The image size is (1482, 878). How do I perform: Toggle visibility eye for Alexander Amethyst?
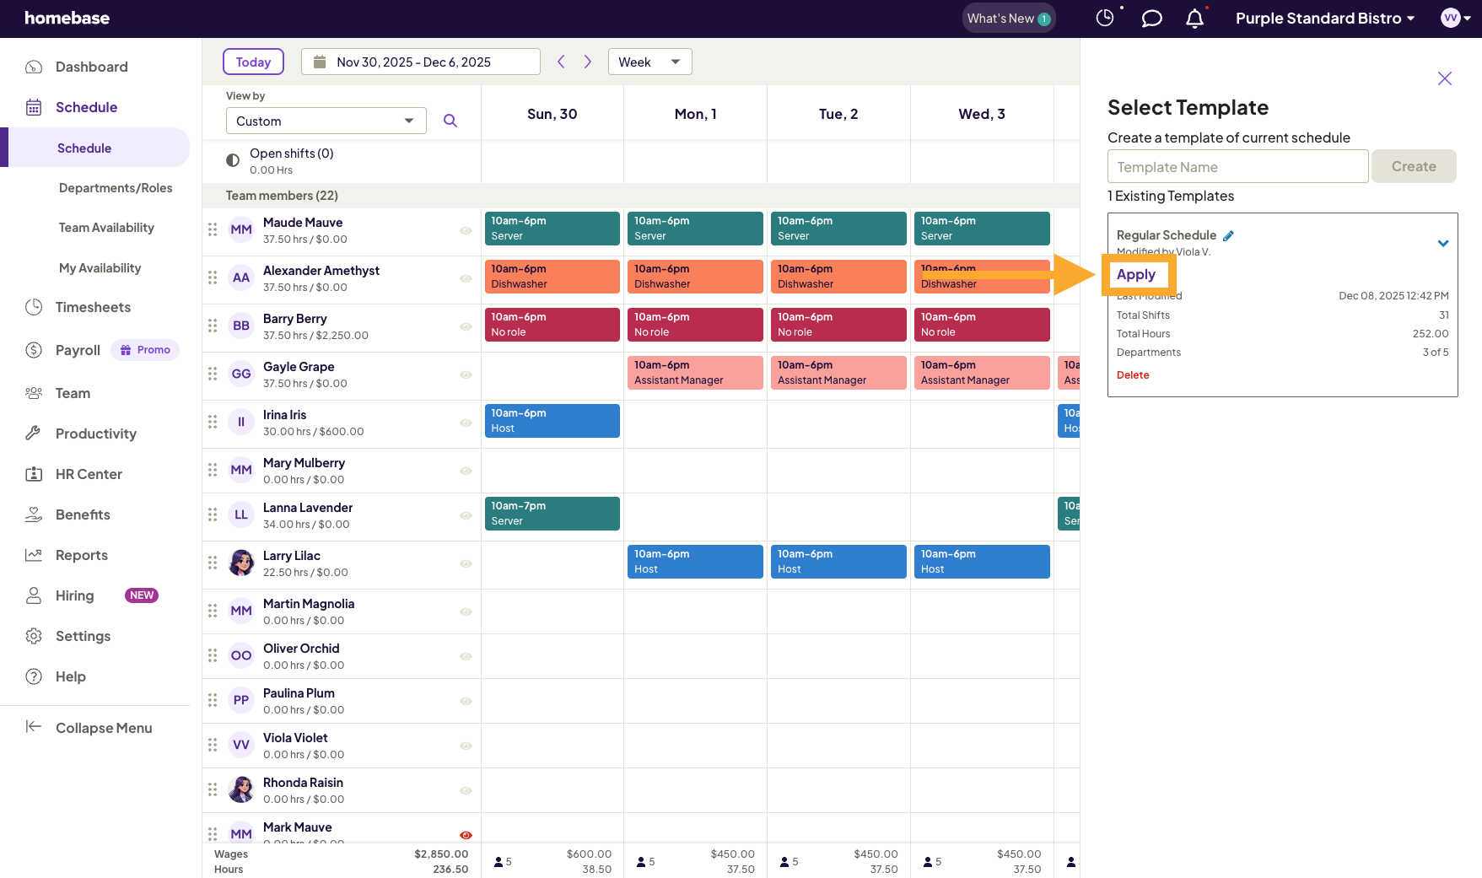[466, 278]
